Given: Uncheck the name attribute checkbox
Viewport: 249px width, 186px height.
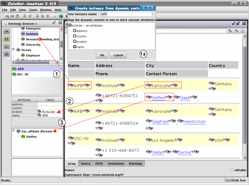Looking at the screenshot, I should pos(75,47).
